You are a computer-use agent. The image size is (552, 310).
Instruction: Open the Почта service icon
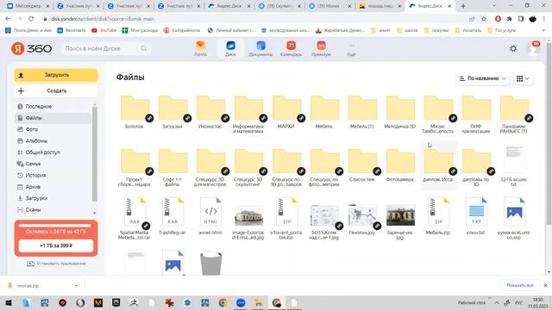pos(201,48)
